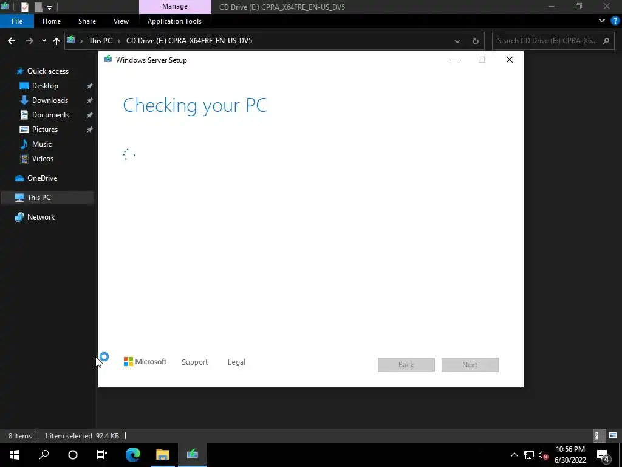
Task: Open the Share ribbon tab
Action: tap(87, 21)
